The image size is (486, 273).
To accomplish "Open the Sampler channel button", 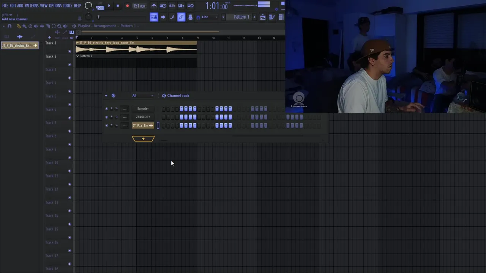I will point(143,109).
